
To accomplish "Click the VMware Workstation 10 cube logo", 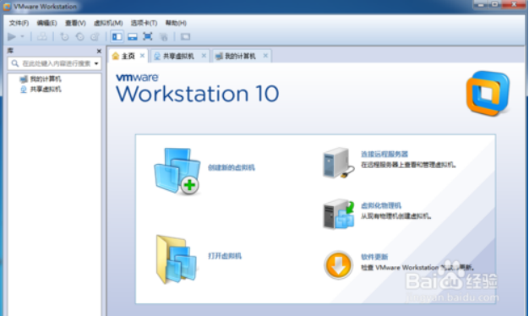I will [488, 94].
